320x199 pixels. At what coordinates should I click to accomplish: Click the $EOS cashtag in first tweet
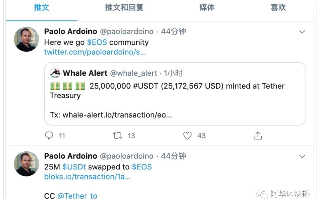pyautogui.click(x=97, y=42)
